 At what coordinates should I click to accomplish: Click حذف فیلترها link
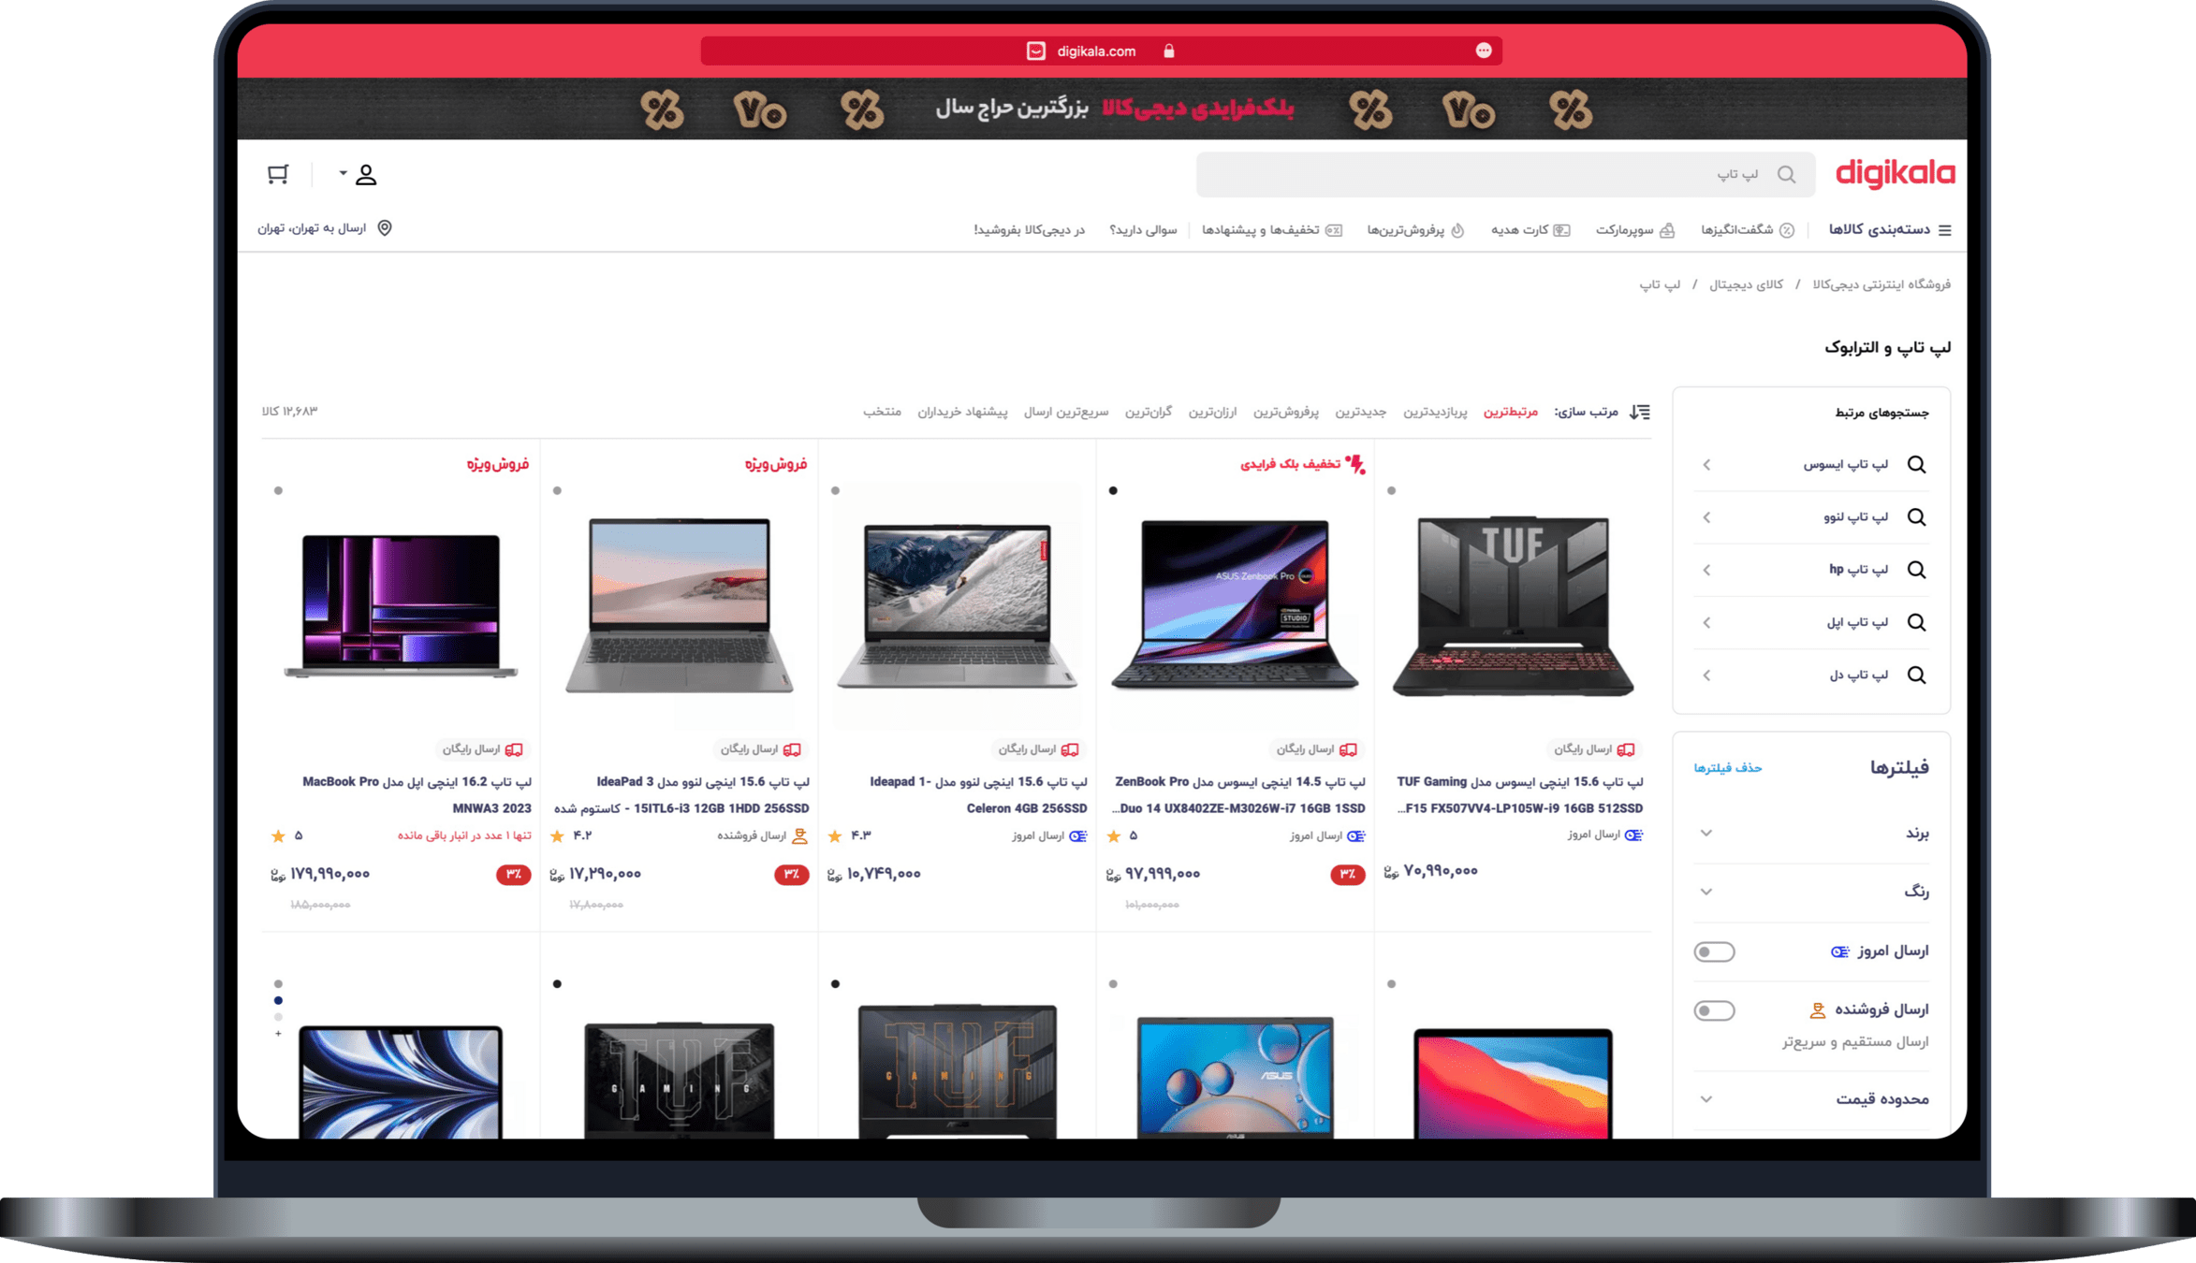(1727, 768)
